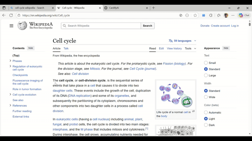Open the Cell Cycle (journal) link
This screenshot has height=141, width=252.
click(143, 69)
